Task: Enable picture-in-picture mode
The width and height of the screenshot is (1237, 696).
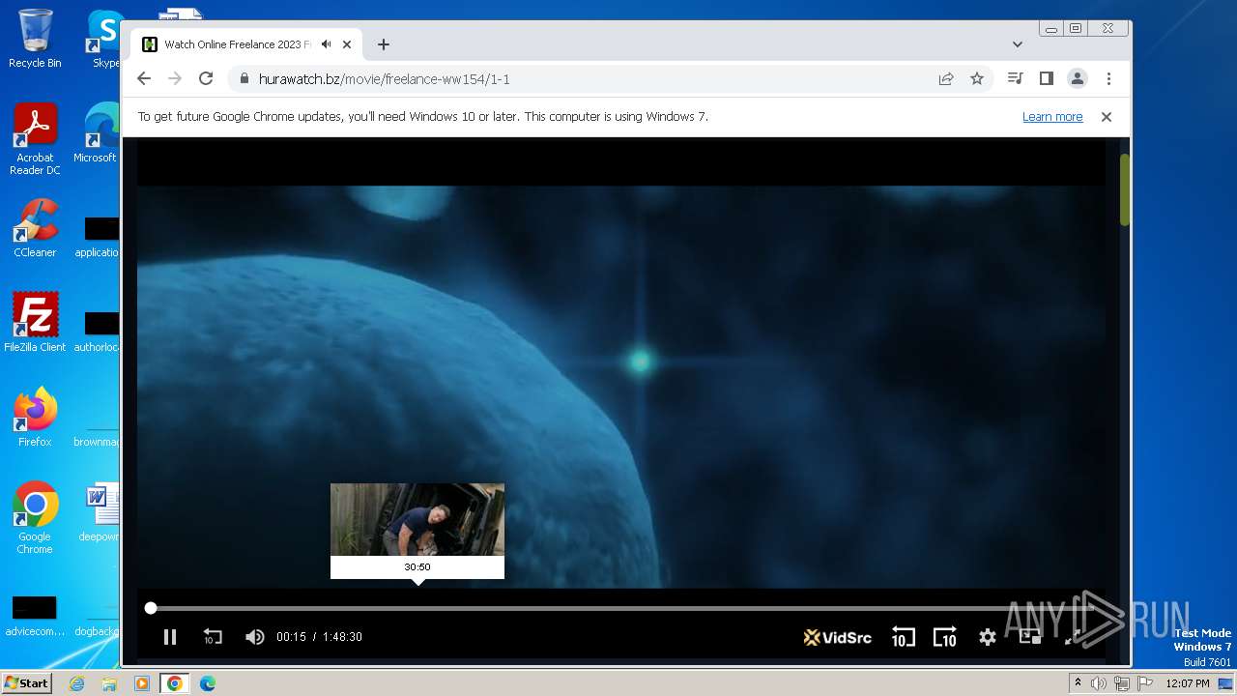Action: [x=1029, y=637]
